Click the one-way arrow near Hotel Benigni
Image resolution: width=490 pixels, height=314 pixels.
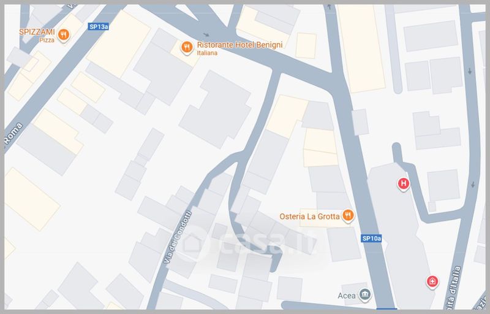tap(206, 34)
